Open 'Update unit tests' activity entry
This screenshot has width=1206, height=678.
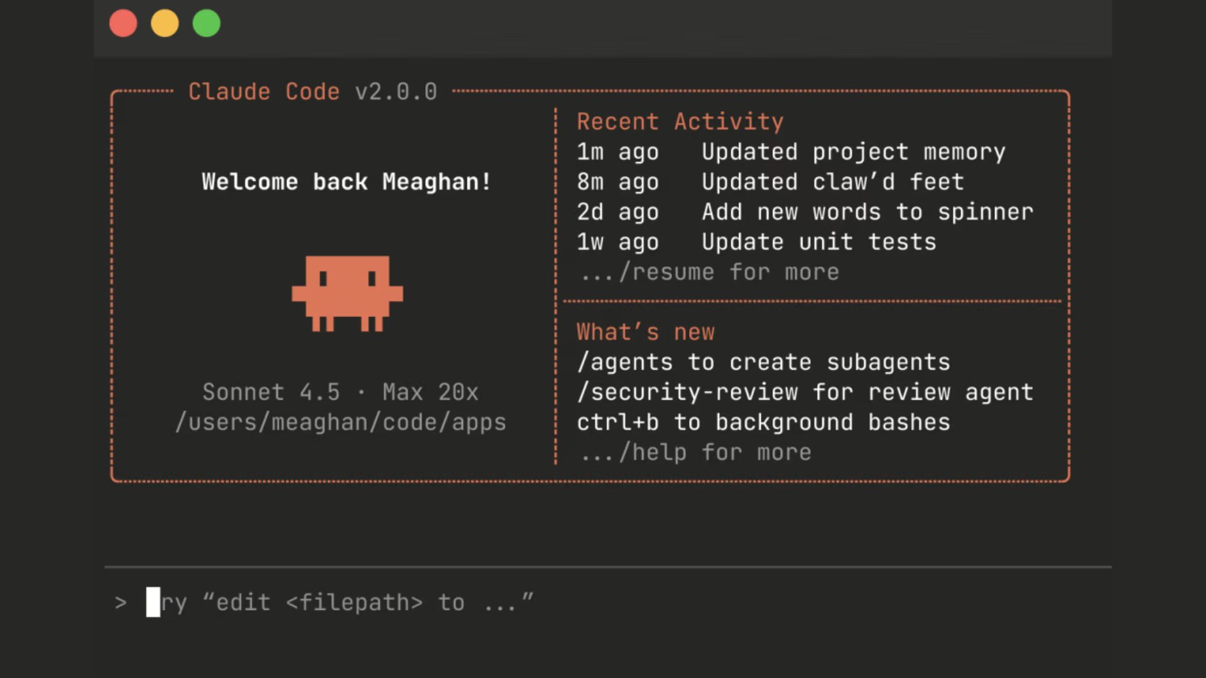click(818, 242)
